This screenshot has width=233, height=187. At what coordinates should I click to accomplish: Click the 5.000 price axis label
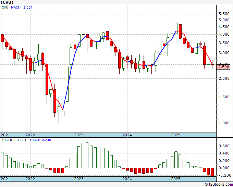(x=224, y=20)
